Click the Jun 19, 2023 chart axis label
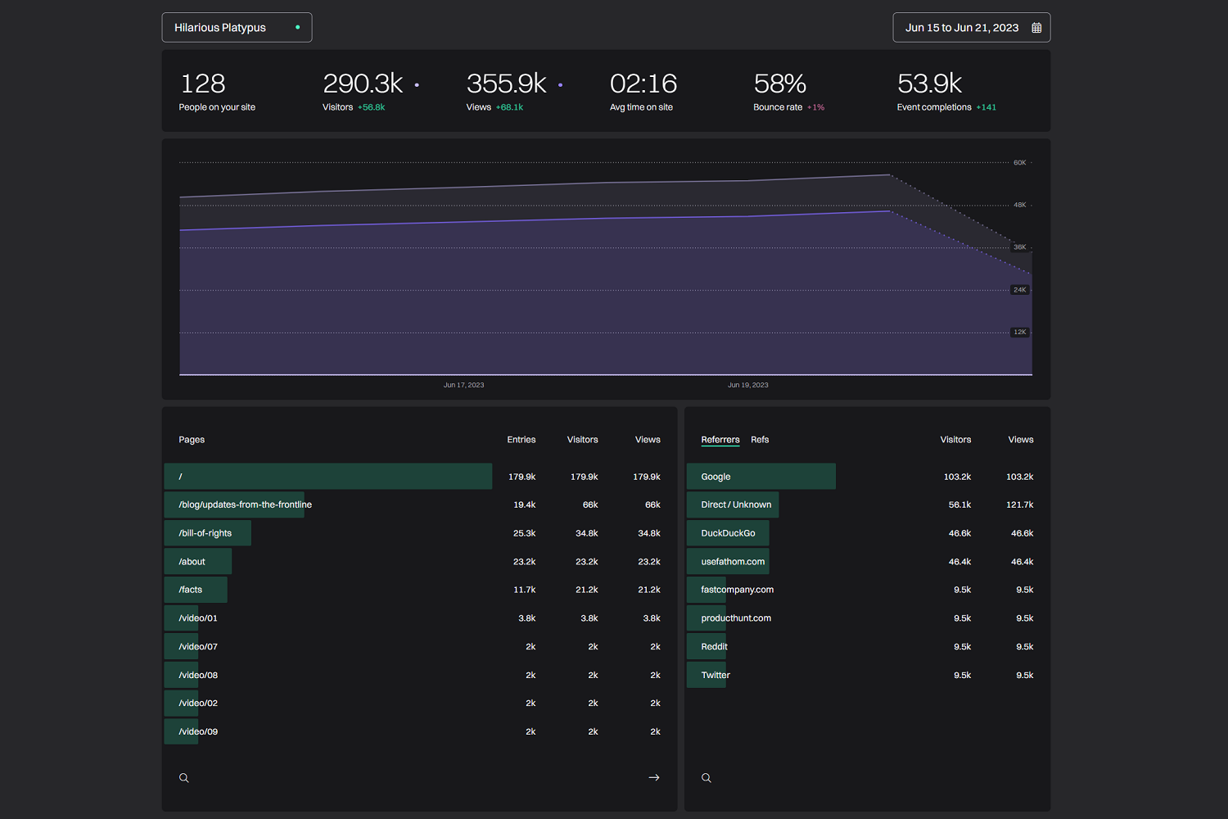 pos(748,385)
